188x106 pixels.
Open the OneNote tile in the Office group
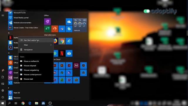click(47, 21)
